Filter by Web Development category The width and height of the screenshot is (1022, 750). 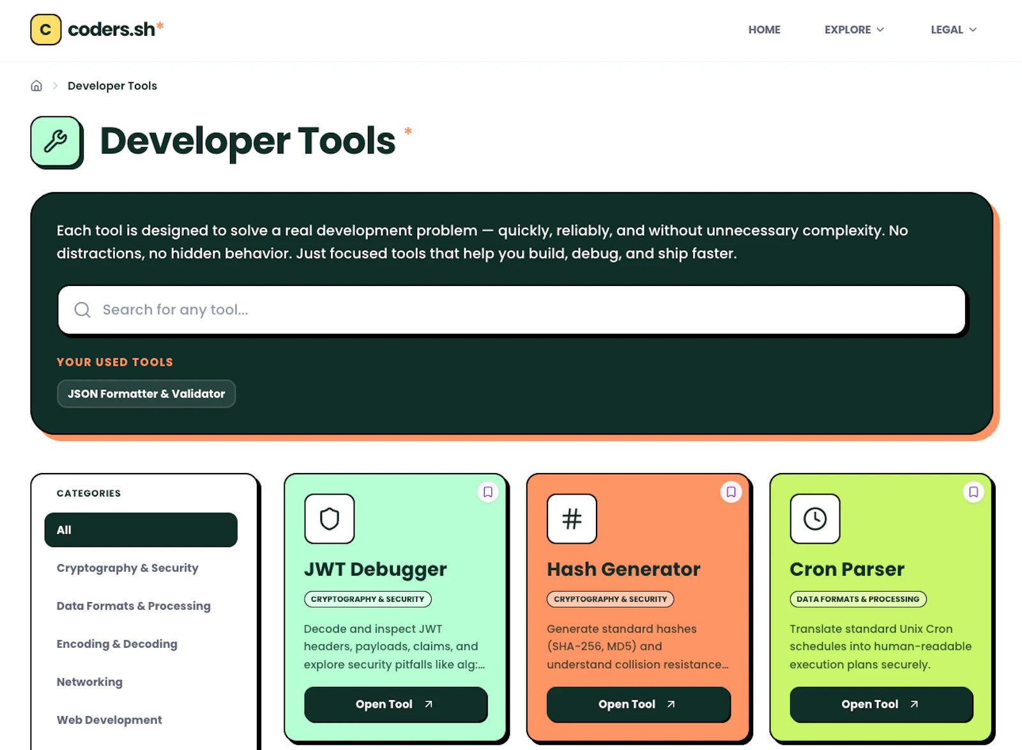point(109,720)
